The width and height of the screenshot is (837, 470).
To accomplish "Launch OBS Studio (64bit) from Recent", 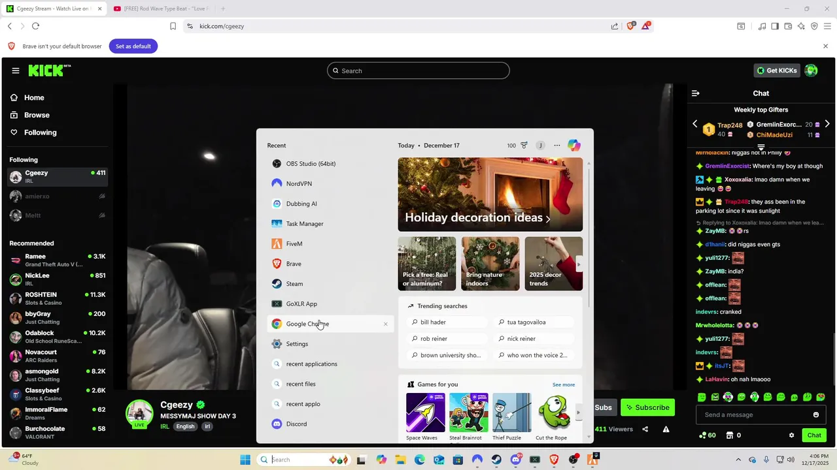I will [330, 164].
